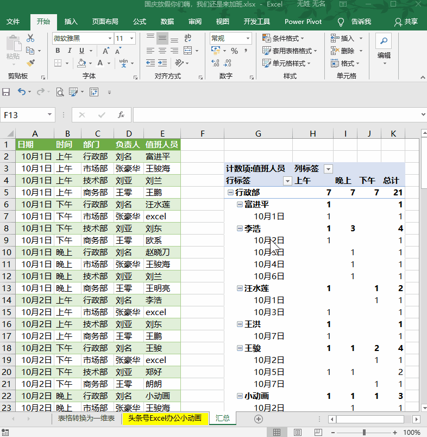Open 行标签 row filter dropdown
Image resolution: width=427 pixels, height=437 pixels.
[x=287, y=181]
